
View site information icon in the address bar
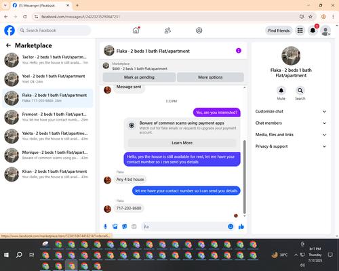(36, 17)
